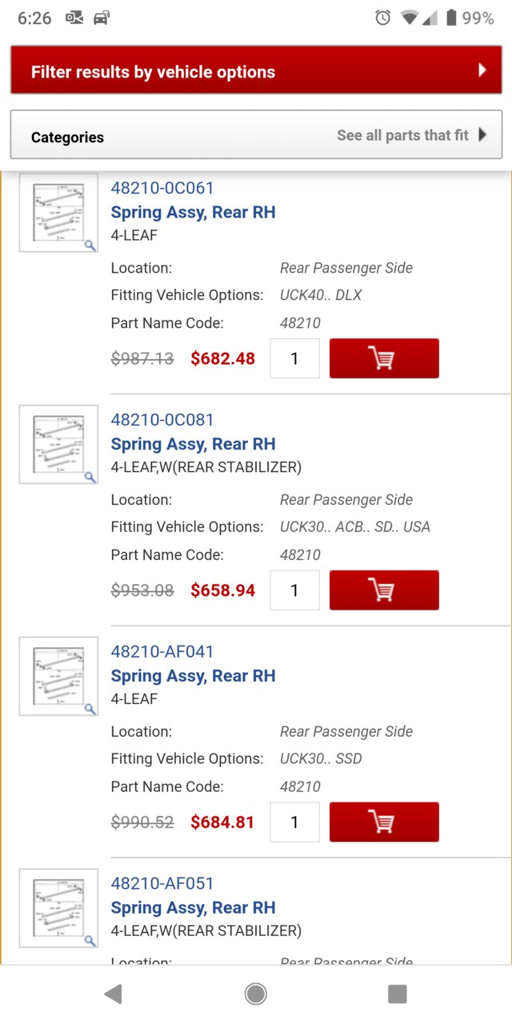Tap Android home circle button

pyautogui.click(x=256, y=994)
